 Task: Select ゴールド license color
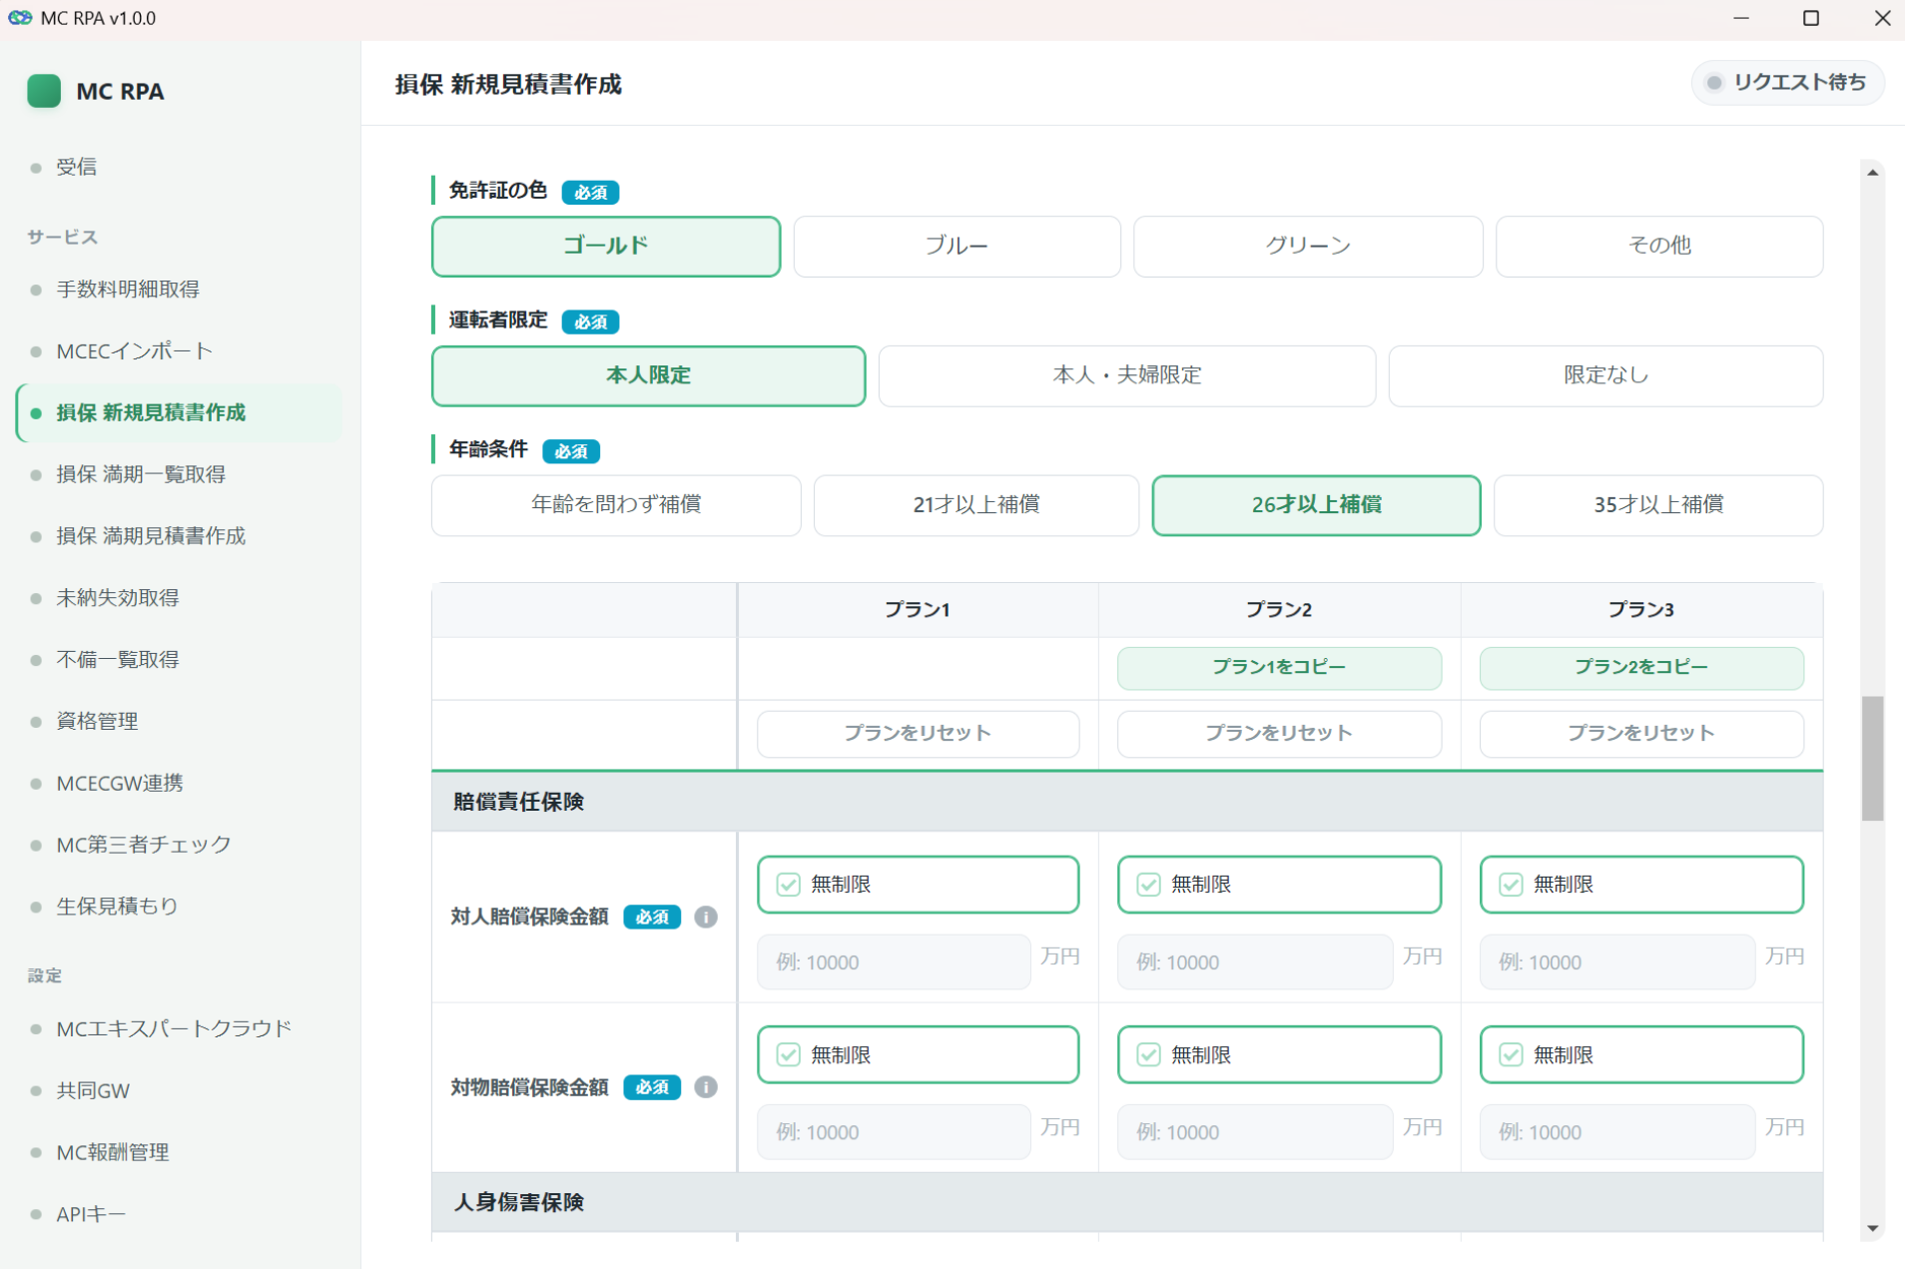[x=606, y=246]
